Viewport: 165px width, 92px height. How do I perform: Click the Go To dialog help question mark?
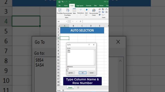pos(89,45)
